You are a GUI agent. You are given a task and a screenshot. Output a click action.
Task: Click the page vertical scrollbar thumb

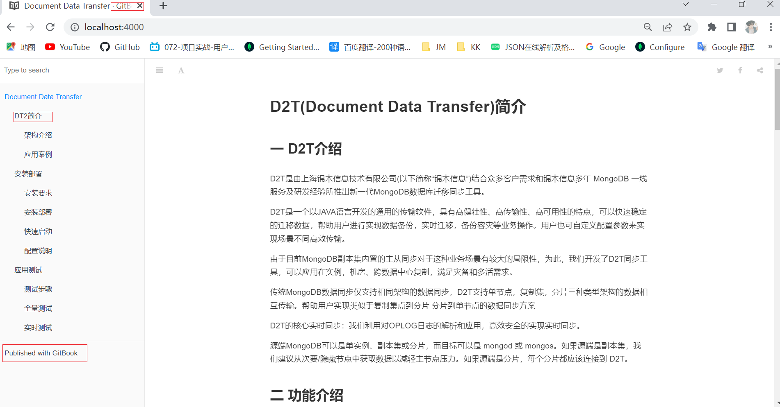pos(777,99)
